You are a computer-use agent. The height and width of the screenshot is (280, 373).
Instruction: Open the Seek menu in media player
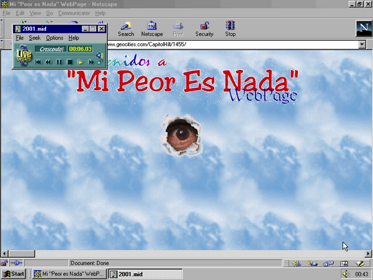pos(35,38)
